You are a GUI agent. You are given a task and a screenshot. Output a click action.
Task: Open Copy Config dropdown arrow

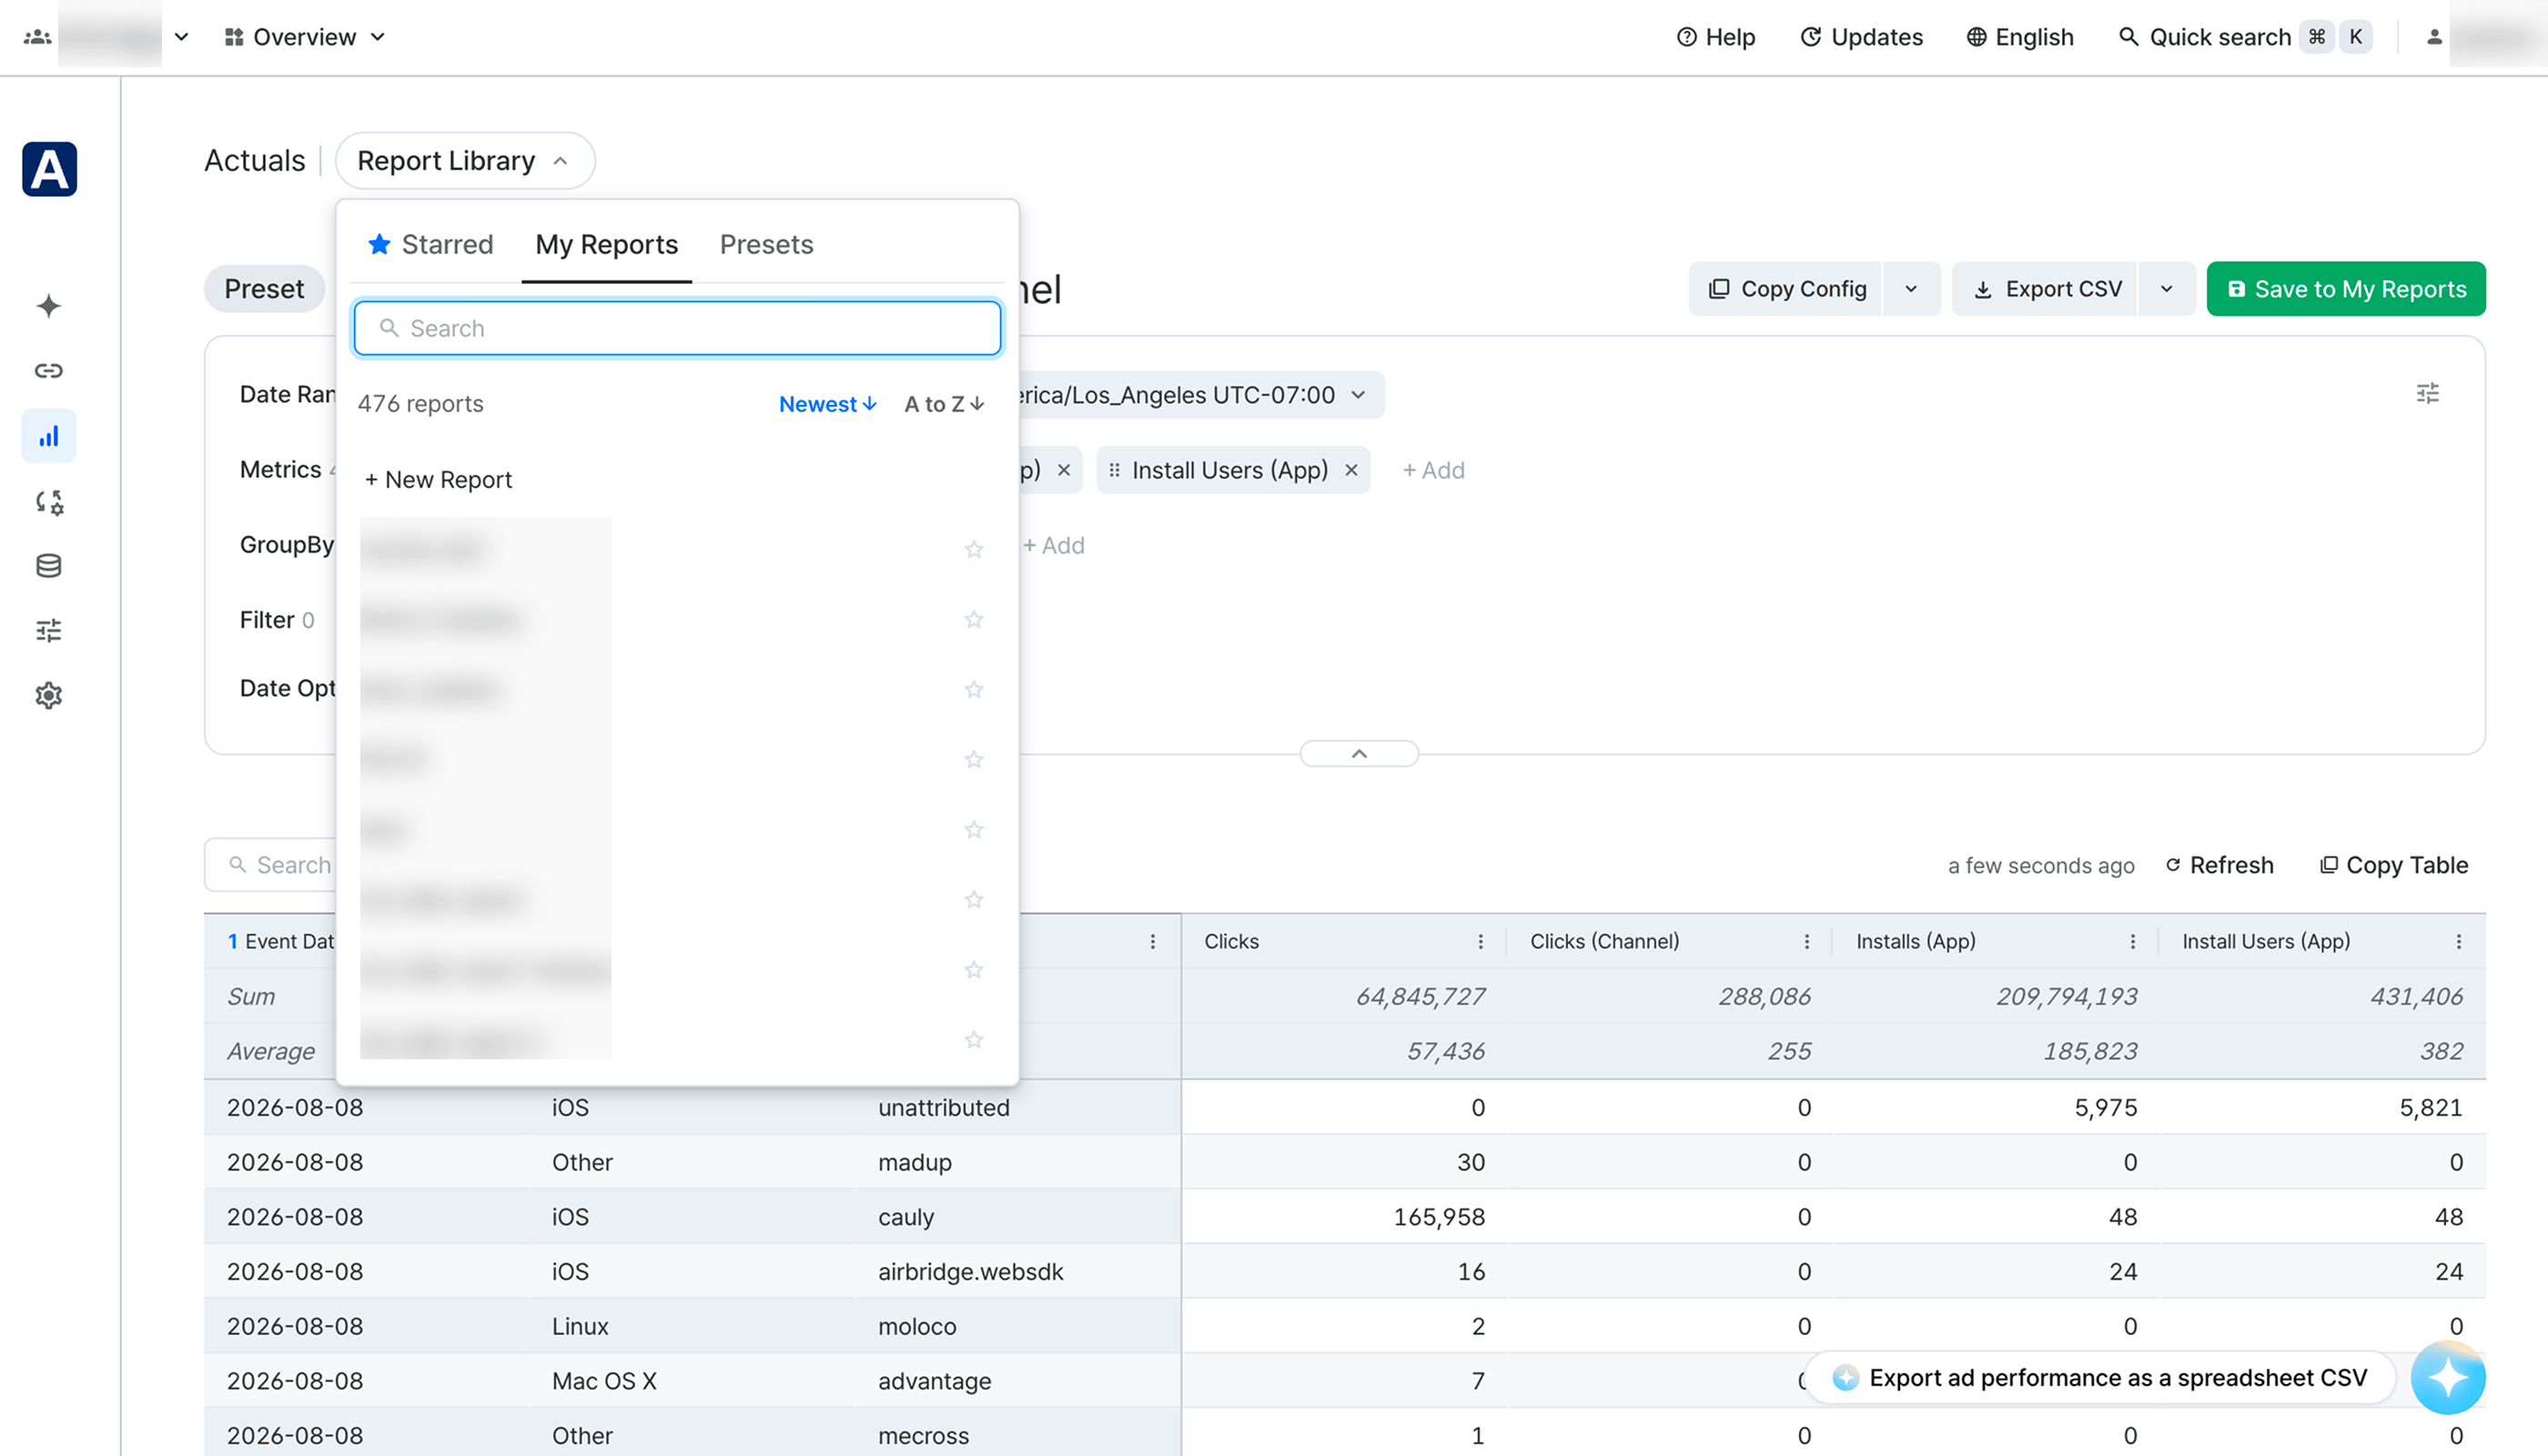click(x=1911, y=289)
